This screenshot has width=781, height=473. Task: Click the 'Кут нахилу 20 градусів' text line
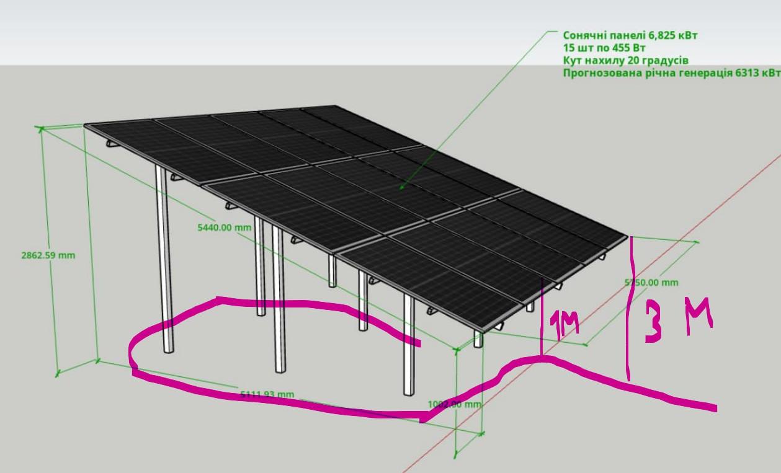(625, 61)
